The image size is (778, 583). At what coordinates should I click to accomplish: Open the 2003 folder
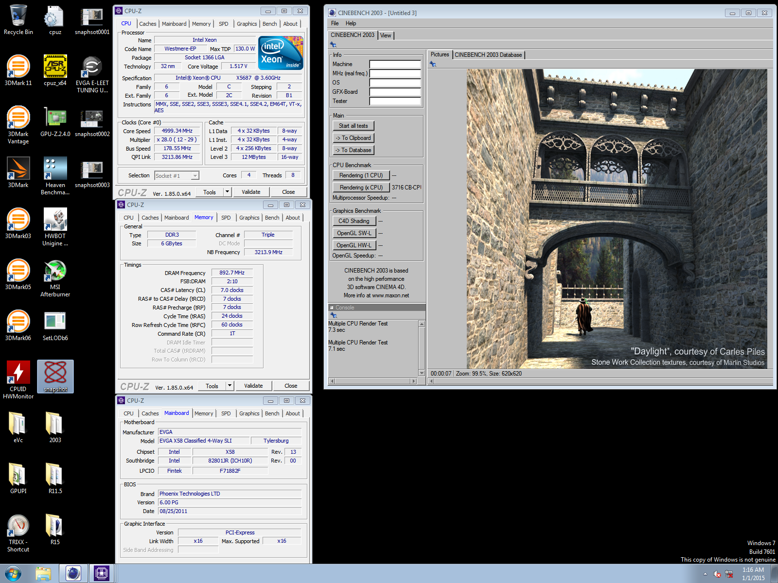(x=55, y=428)
